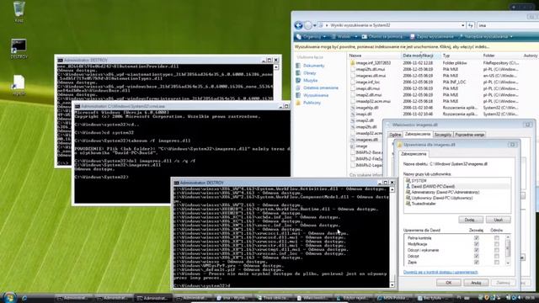Open the recent pages arrow beside the Forward button
The height and width of the screenshot is (303, 539).
(x=314, y=25)
